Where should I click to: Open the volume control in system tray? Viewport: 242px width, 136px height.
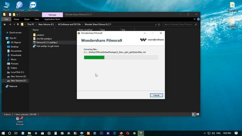click(x=213, y=133)
